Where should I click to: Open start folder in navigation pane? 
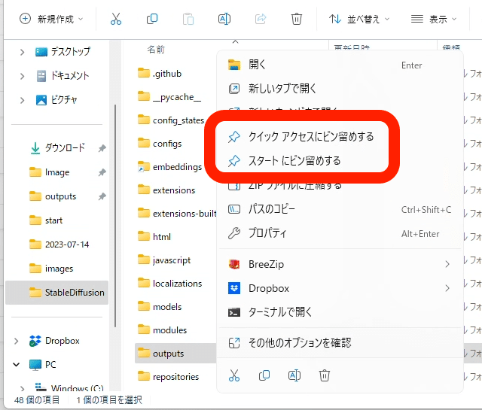pyautogui.click(x=46, y=220)
